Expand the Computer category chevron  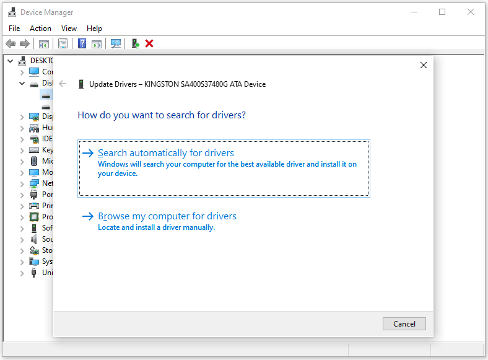click(22, 72)
